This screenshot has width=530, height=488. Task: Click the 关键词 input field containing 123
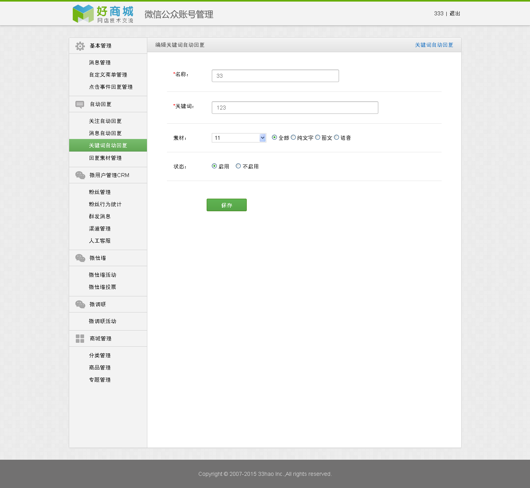295,108
